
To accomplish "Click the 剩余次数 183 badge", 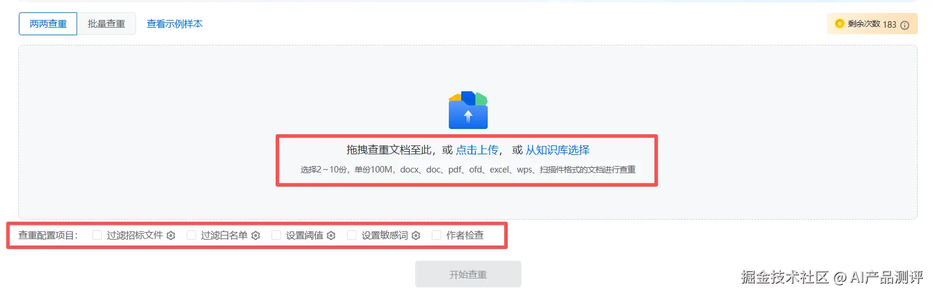I will pos(872,24).
